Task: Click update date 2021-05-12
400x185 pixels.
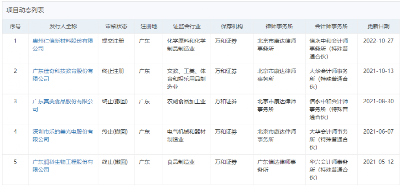Action: [x=378, y=162]
